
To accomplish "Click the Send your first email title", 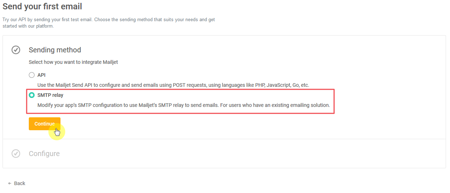I will 42,6.
